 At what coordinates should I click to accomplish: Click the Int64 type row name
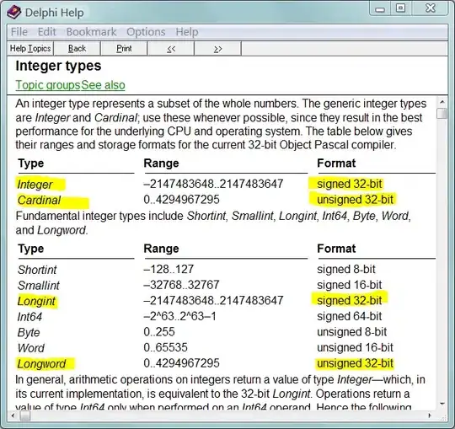[x=29, y=317]
